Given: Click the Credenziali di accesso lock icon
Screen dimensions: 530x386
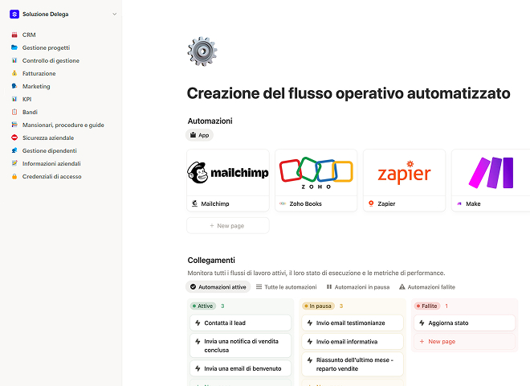Looking at the screenshot, I should click(14, 176).
